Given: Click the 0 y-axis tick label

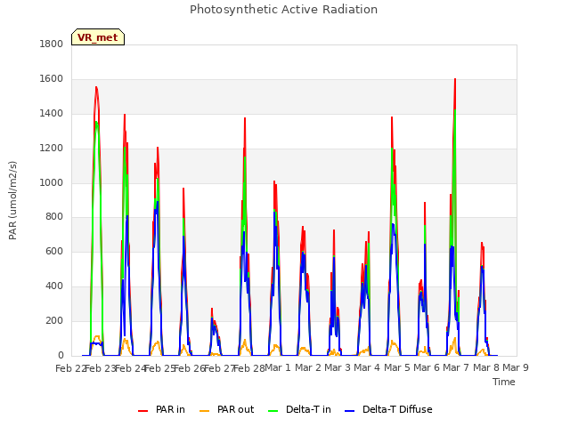Looking at the screenshot, I should [61, 356].
